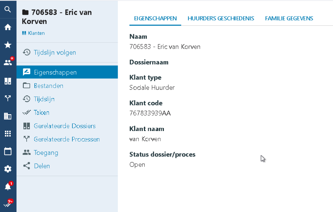Open tasks checkmark icon with 9+ badge
The height and width of the screenshot is (212, 333).
8,204
